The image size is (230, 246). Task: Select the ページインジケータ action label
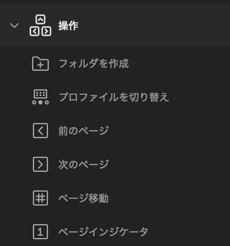(x=103, y=232)
